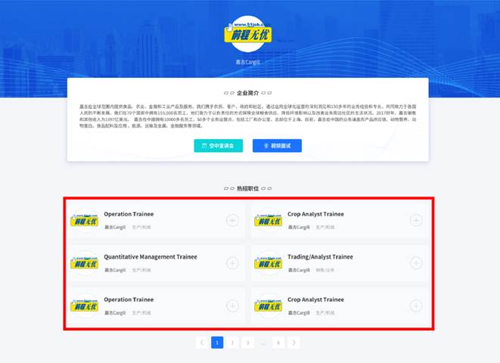
Task: Go to next page with right chevron
Action: coord(293,343)
